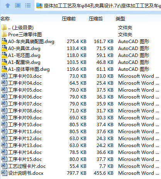Screen dimensions: 161x179
Task: Click the DWG icon of A0-夹具体.dwg
Action: pyautogui.click(x=4, y=48)
